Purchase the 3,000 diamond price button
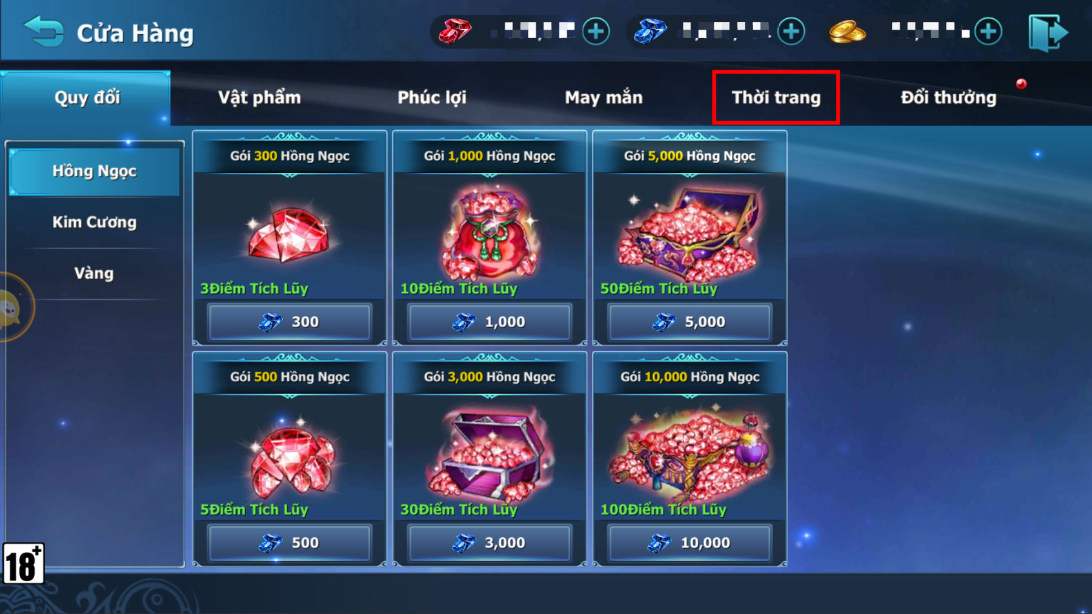This screenshot has height=614, width=1092. pos(490,542)
